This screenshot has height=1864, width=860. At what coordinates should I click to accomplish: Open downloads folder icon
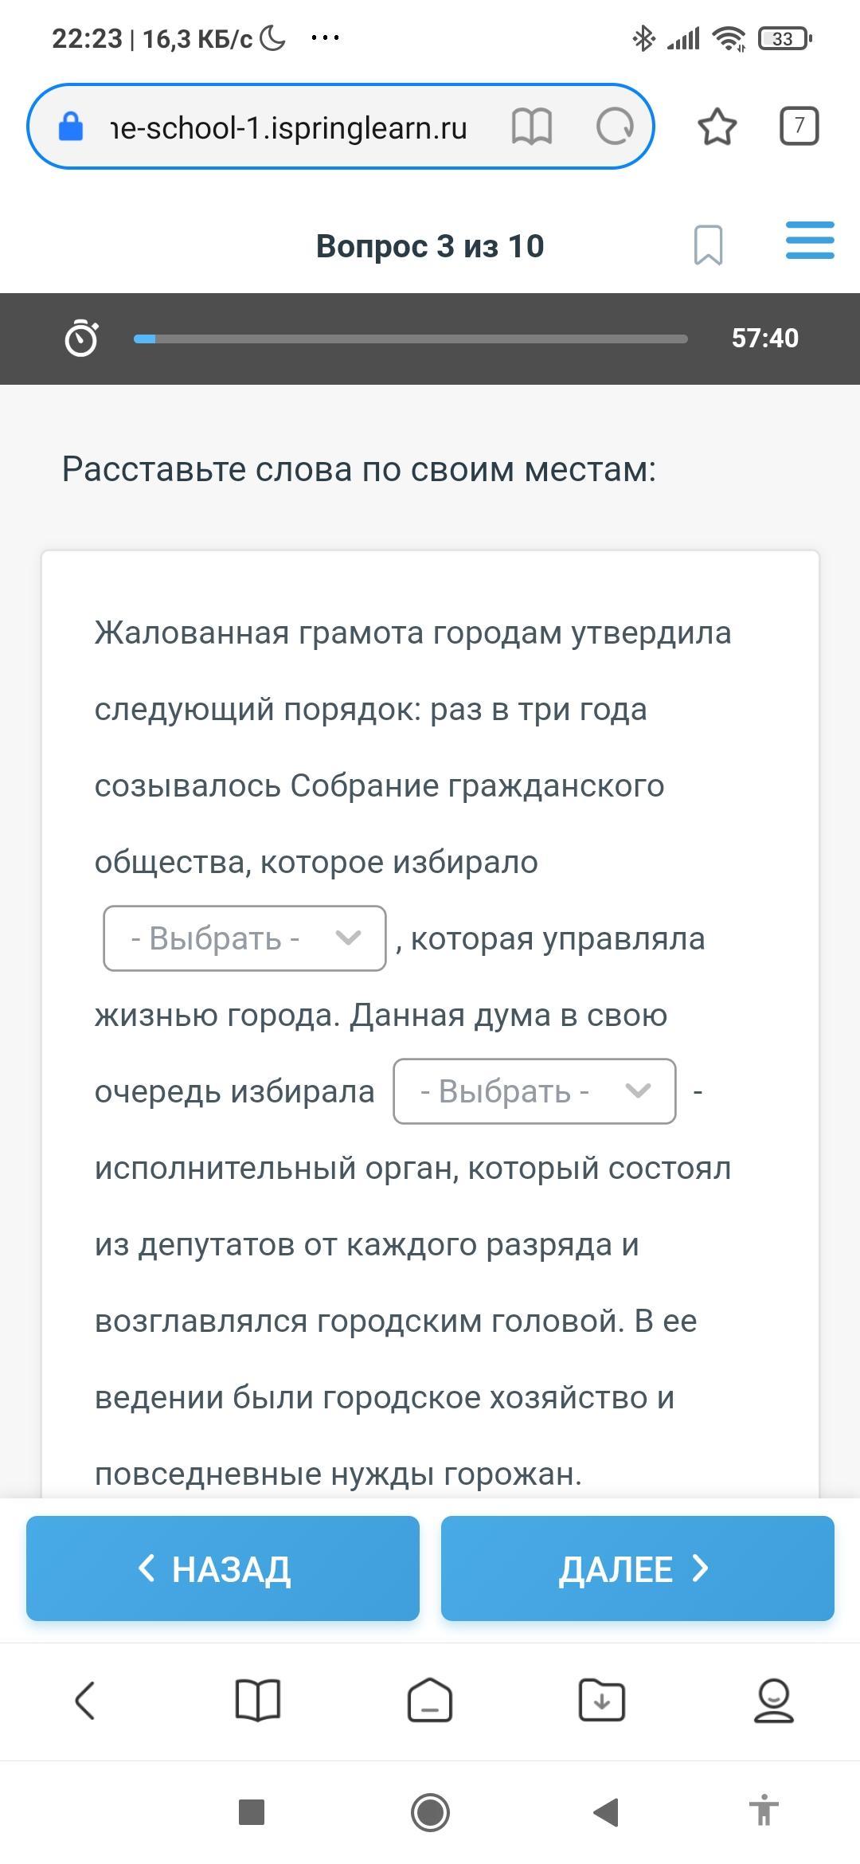point(602,1701)
